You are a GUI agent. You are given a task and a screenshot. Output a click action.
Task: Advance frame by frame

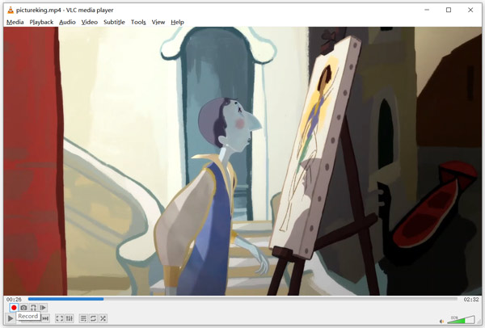(x=43, y=307)
